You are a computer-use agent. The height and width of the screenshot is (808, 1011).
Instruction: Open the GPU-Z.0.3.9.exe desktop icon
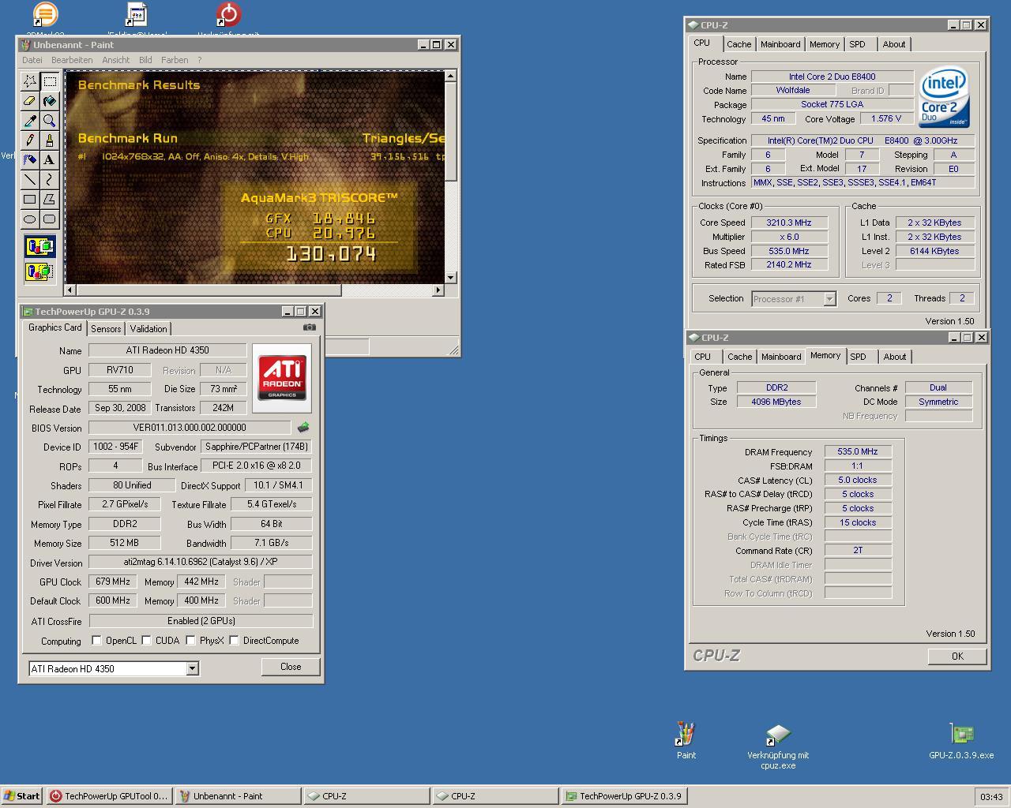point(961,741)
